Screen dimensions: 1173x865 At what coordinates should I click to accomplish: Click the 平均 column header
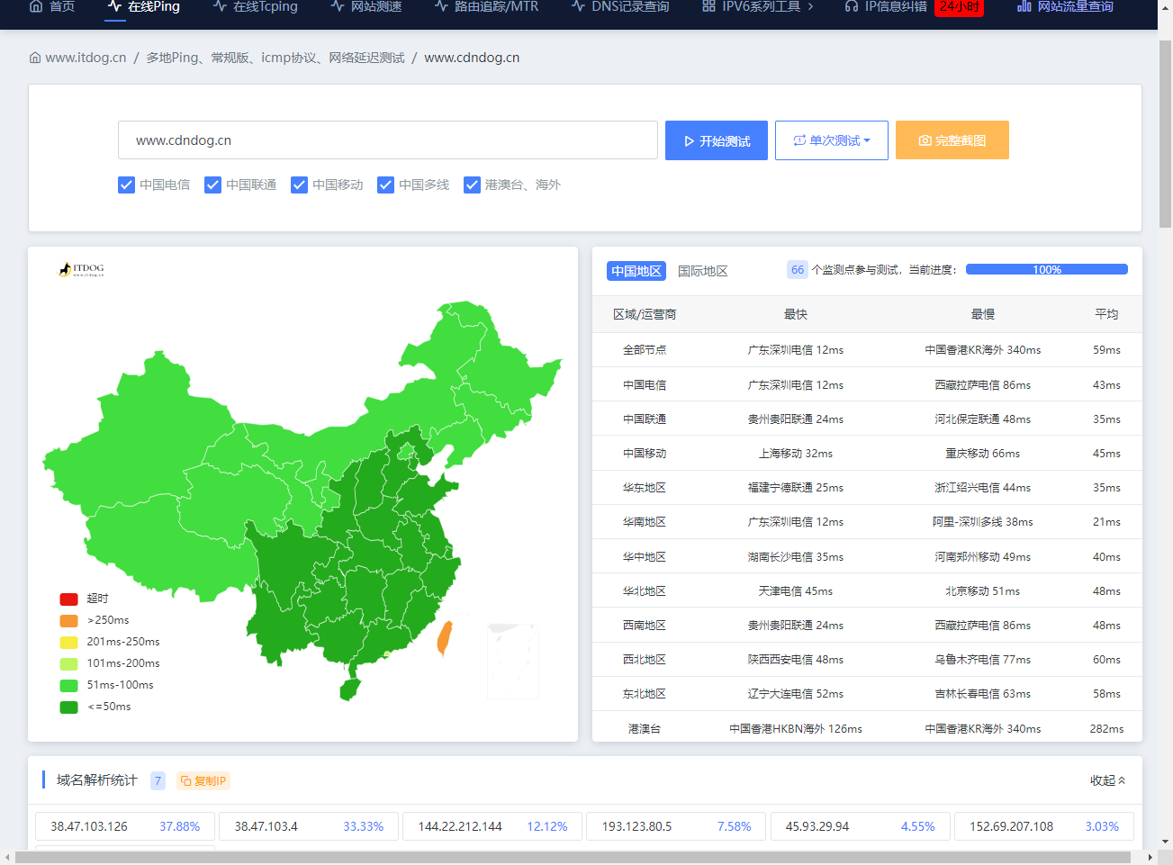coord(1106,314)
